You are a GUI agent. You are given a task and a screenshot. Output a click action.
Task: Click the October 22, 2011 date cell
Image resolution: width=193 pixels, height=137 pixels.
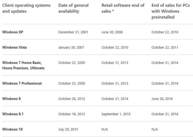coord(165,47)
